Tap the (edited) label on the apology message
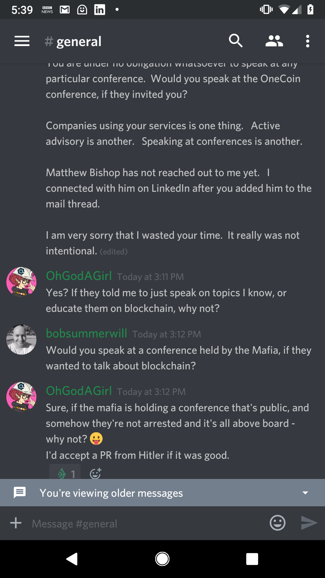The image size is (325, 578). point(113,251)
